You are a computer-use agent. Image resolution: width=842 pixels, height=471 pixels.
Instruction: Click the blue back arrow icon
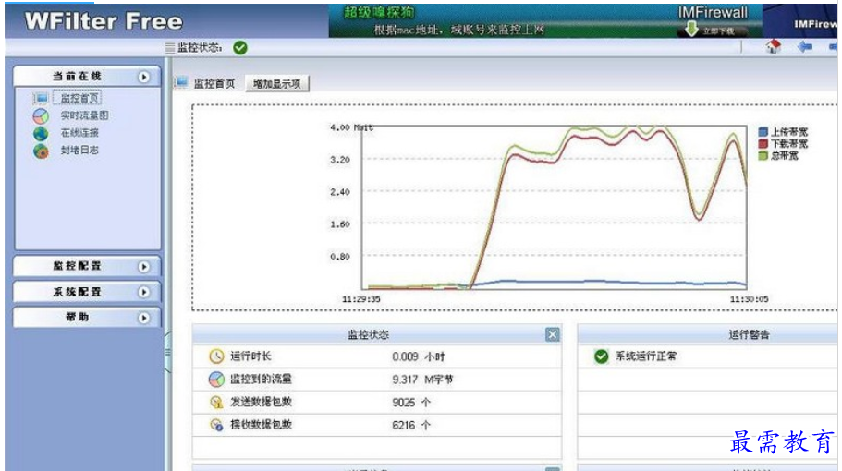coord(804,47)
